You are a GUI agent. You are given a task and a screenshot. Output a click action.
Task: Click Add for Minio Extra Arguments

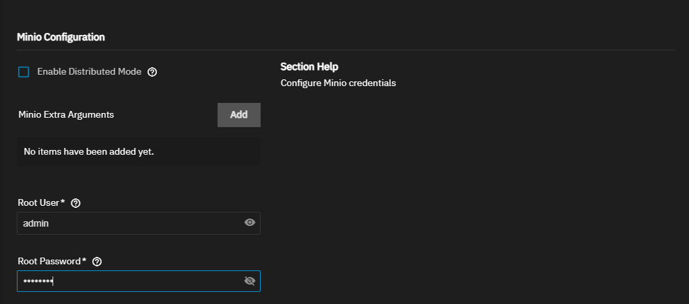pyautogui.click(x=238, y=115)
